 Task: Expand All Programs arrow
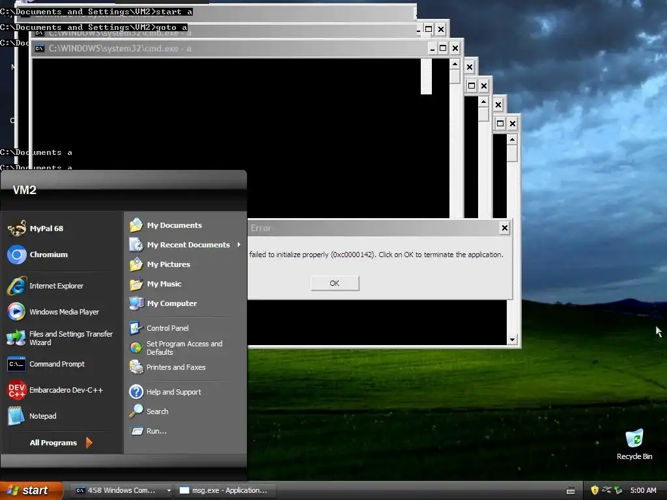[x=89, y=443]
